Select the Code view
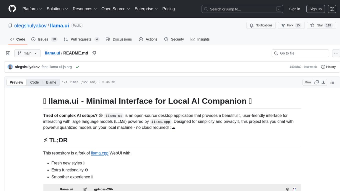340x191 pixels. [x=34, y=82]
